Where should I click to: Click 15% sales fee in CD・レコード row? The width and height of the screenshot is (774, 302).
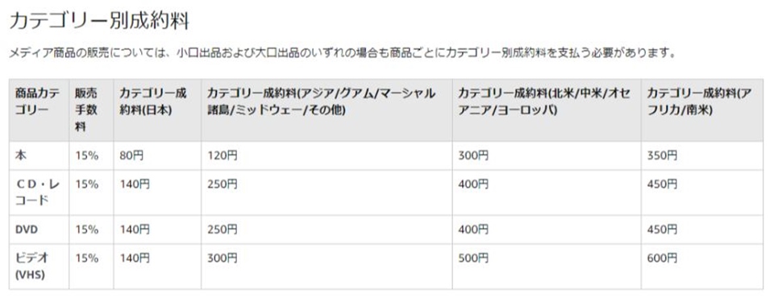point(86,184)
